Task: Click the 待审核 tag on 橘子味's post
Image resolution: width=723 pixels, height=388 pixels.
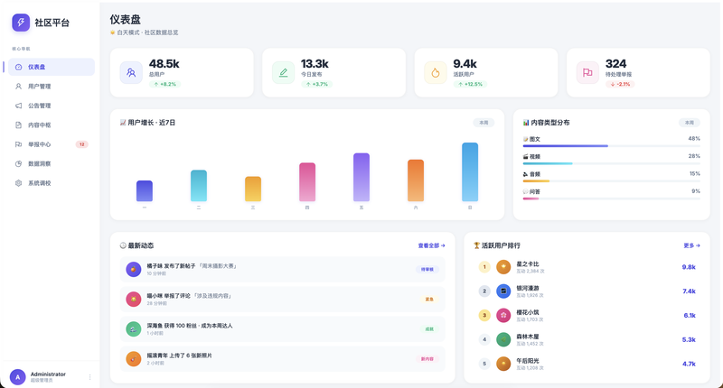Action: click(x=427, y=269)
